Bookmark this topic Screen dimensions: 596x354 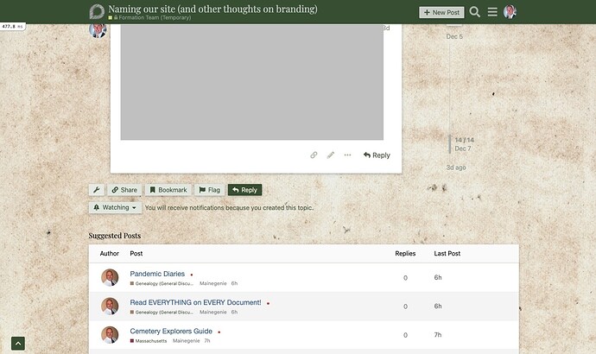click(x=168, y=190)
